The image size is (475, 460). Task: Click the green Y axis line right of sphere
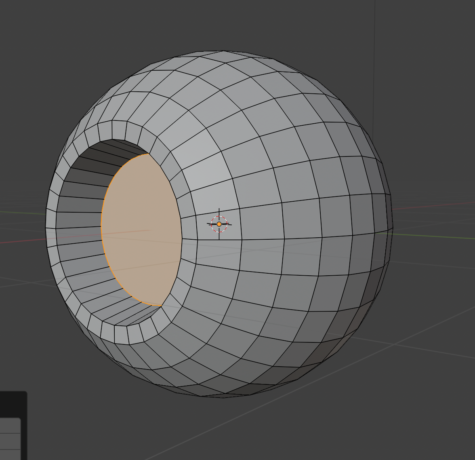436,236
